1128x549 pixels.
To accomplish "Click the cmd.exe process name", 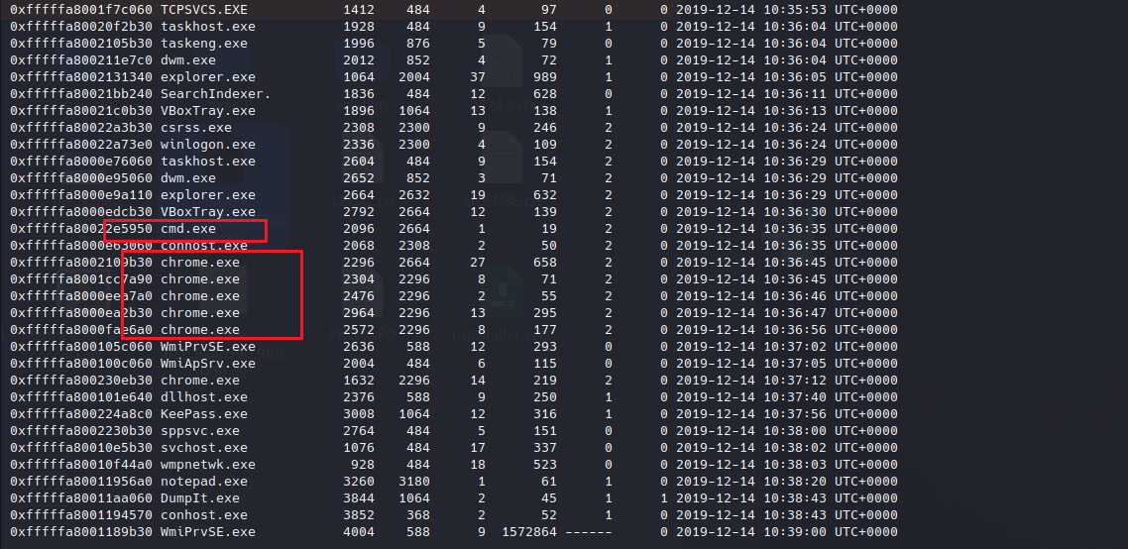I will [187, 229].
